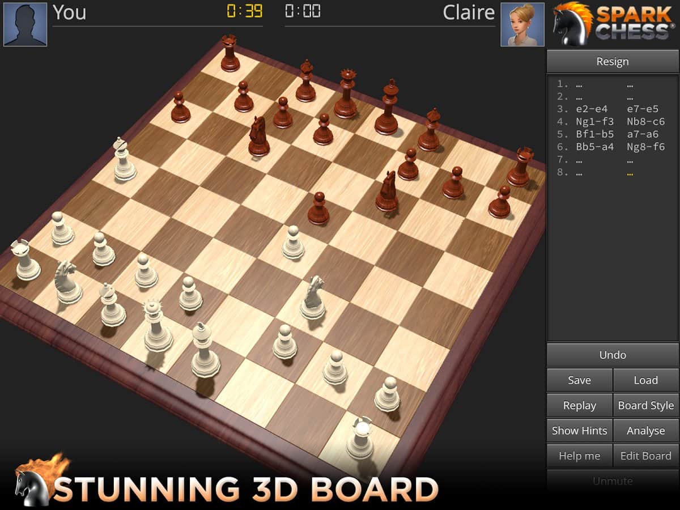
Task: Replay the game from the start
Action: click(579, 405)
